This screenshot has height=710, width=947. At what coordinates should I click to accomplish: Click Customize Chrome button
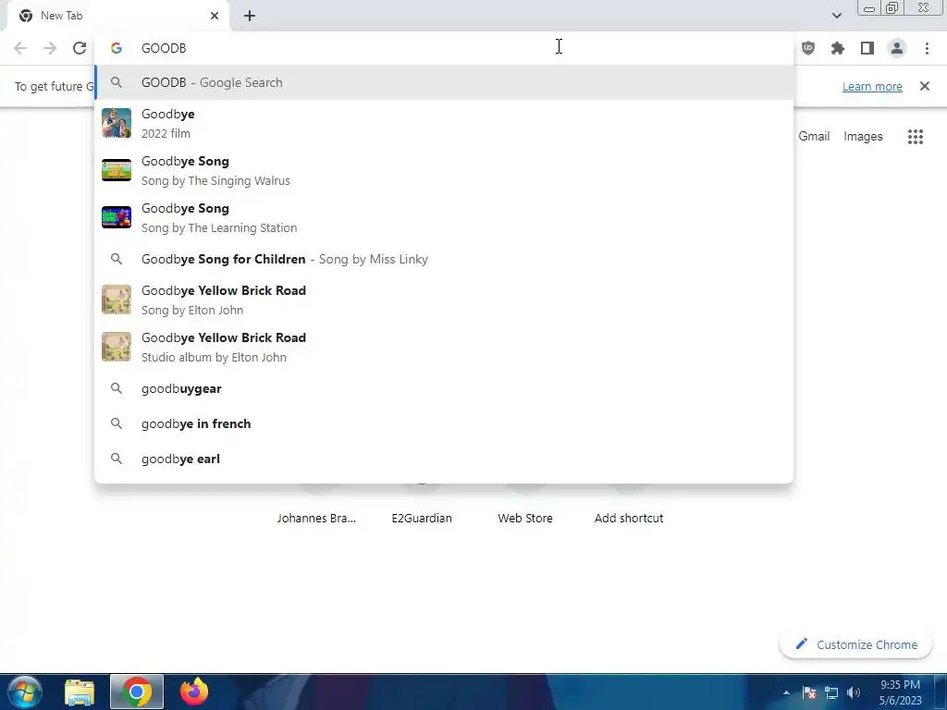[x=855, y=644]
